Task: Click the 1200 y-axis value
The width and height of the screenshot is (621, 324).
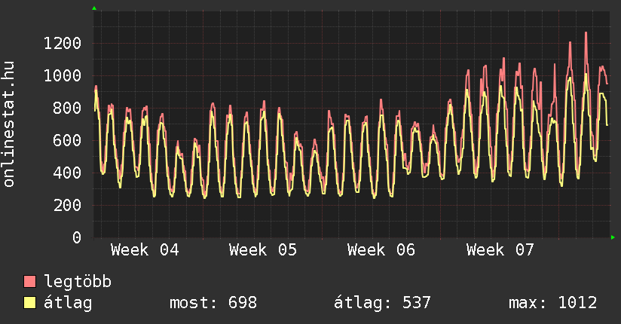Action: (62, 43)
